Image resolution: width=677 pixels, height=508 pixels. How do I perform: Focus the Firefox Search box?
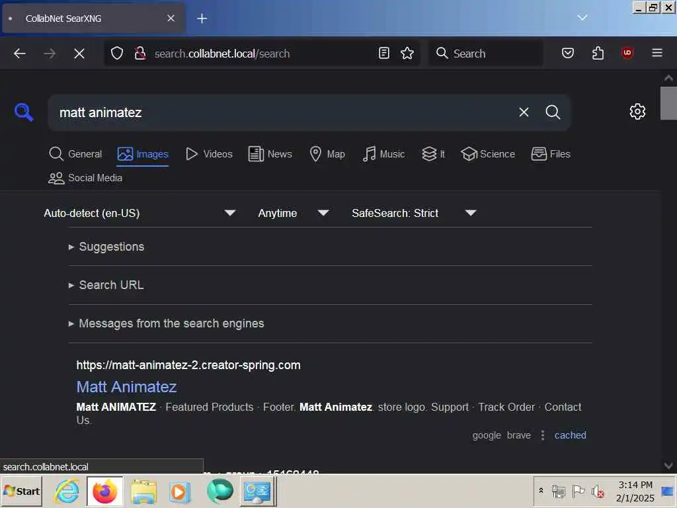486,53
